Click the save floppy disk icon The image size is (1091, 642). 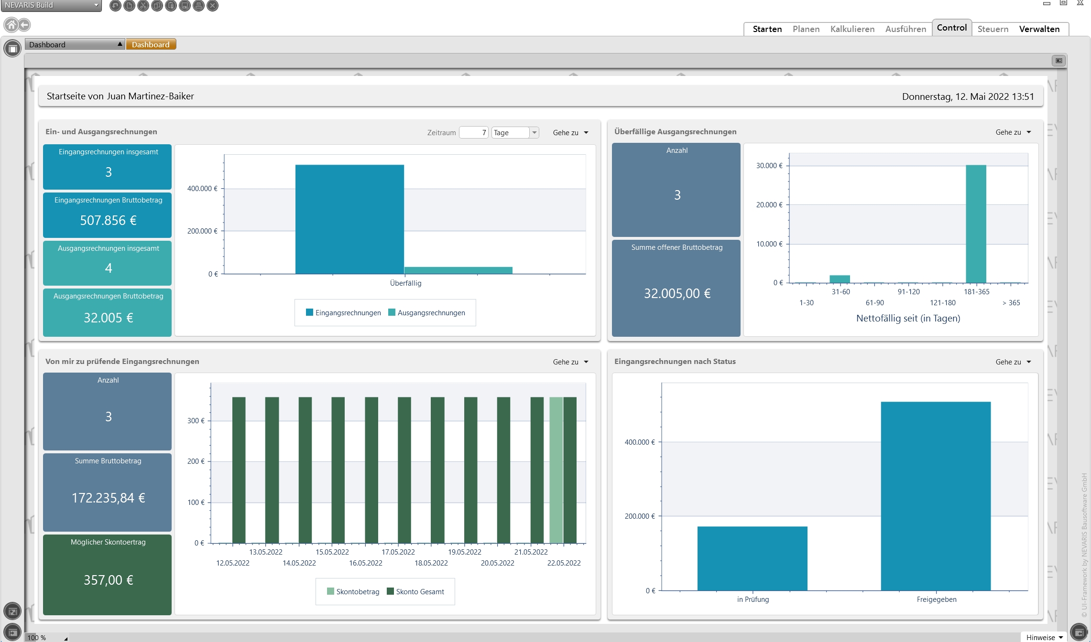tap(185, 6)
